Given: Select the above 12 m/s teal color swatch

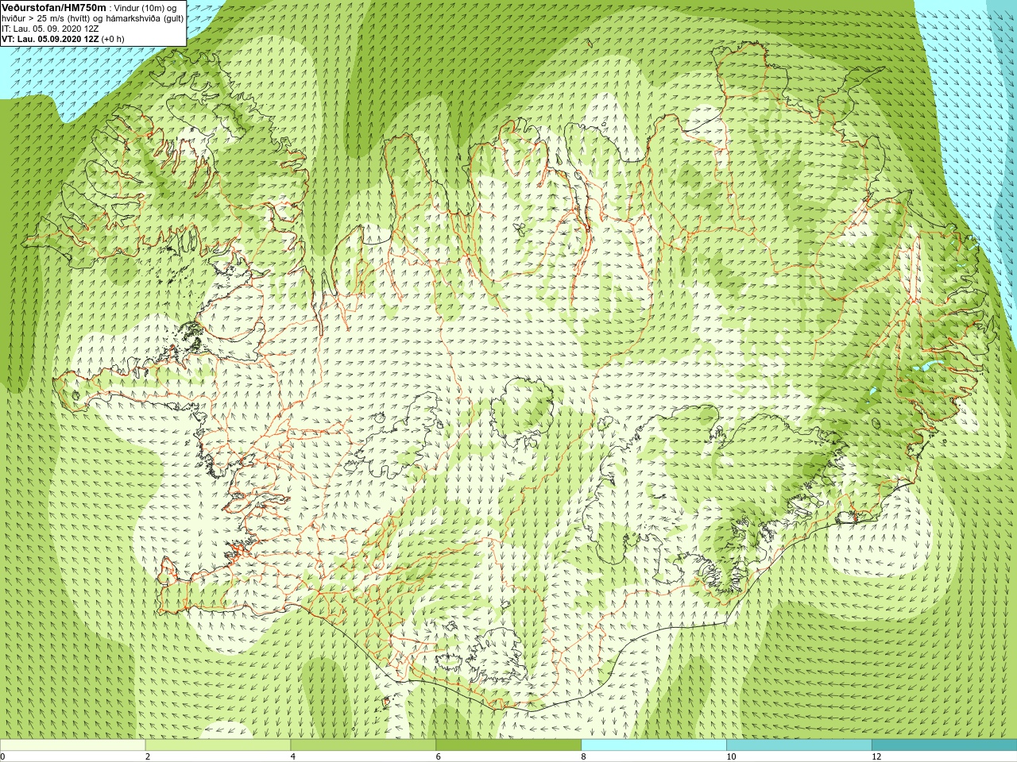Looking at the screenshot, I should point(944,745).
